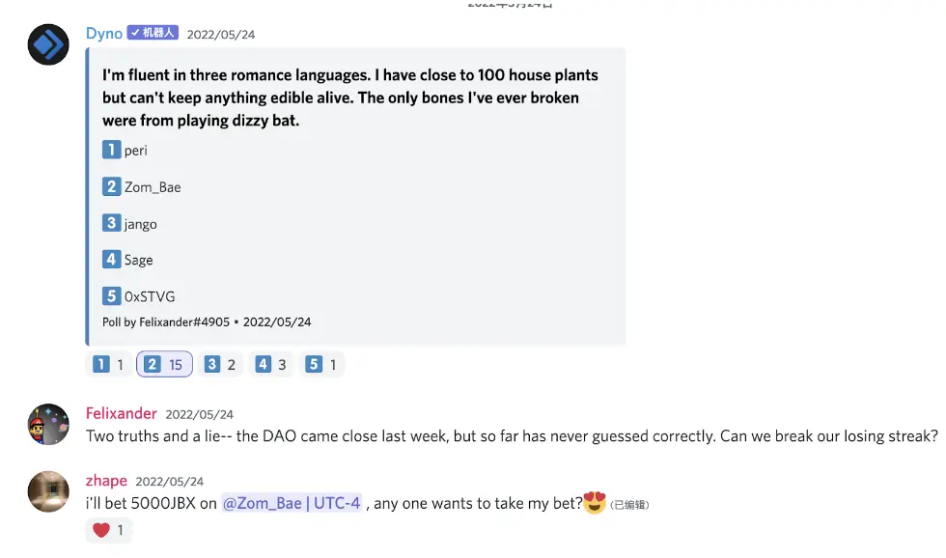Click the heart-eyes emoji in zhape's message
The image size is (946, 558).
[x=595, y=502]
